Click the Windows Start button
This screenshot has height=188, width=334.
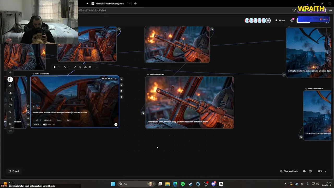click(113, 184)
